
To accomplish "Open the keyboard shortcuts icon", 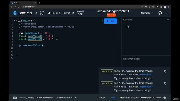I will point(15,98).
